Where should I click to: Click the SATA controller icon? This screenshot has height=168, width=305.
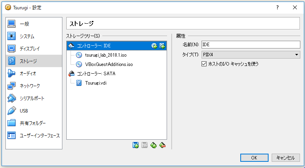pos(71,74)
